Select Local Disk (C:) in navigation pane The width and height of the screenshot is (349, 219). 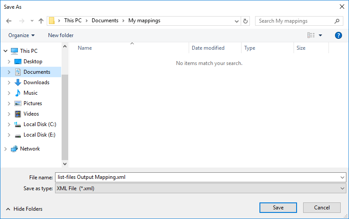(39, 124)
